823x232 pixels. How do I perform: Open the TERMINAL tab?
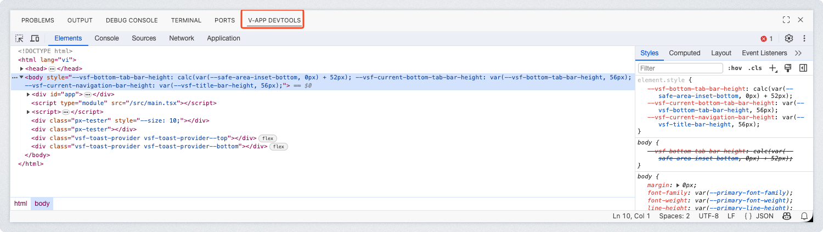186,20
